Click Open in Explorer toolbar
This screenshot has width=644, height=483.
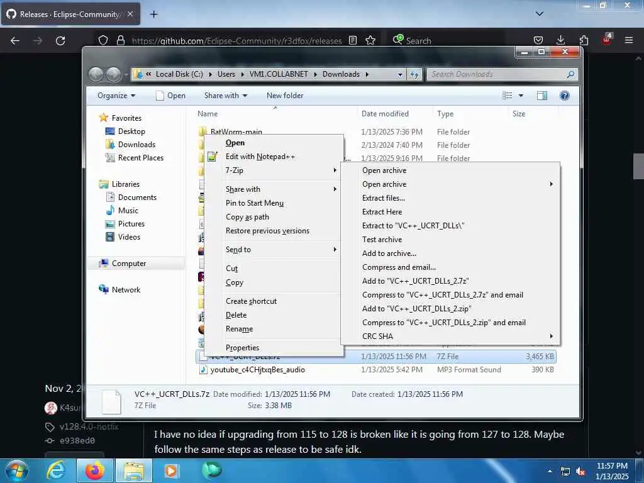pyautogui.click(x=171, y=96)
